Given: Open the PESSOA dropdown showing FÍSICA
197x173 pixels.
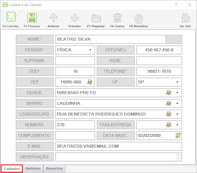Looking at the screenshot, I should (x=75, y=50).
